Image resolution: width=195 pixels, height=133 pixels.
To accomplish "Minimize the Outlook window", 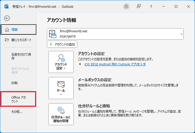I will [x=163, y=6].
